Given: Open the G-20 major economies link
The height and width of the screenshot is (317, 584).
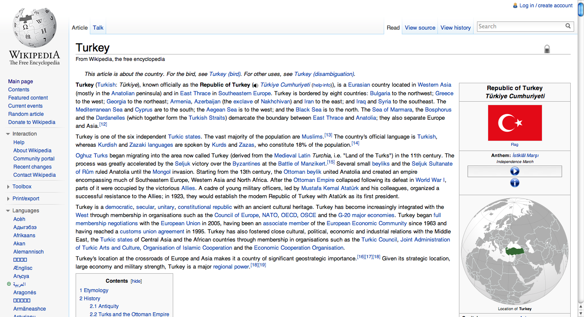Looking at the screenshot, I should tap(366, 215).
